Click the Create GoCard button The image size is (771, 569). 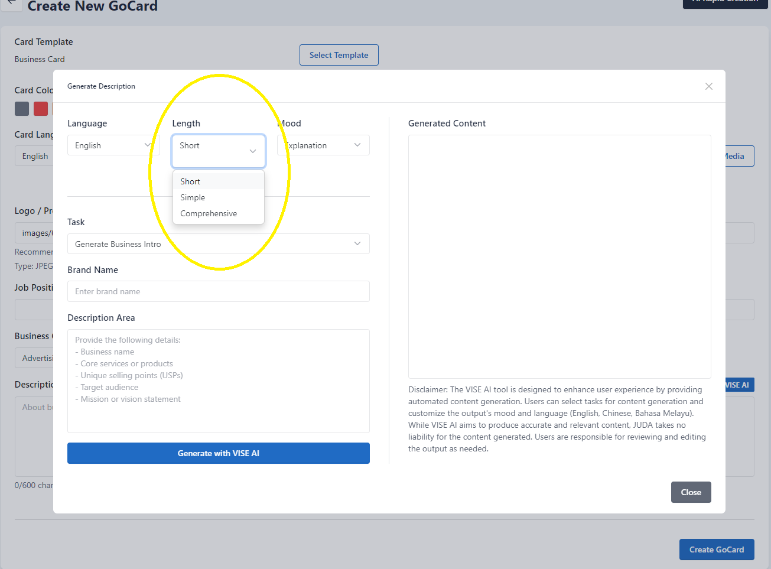716,550
